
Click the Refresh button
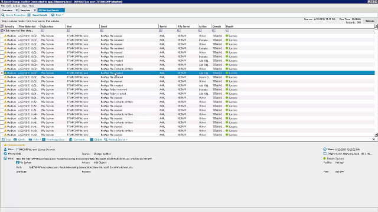point(370,21)
